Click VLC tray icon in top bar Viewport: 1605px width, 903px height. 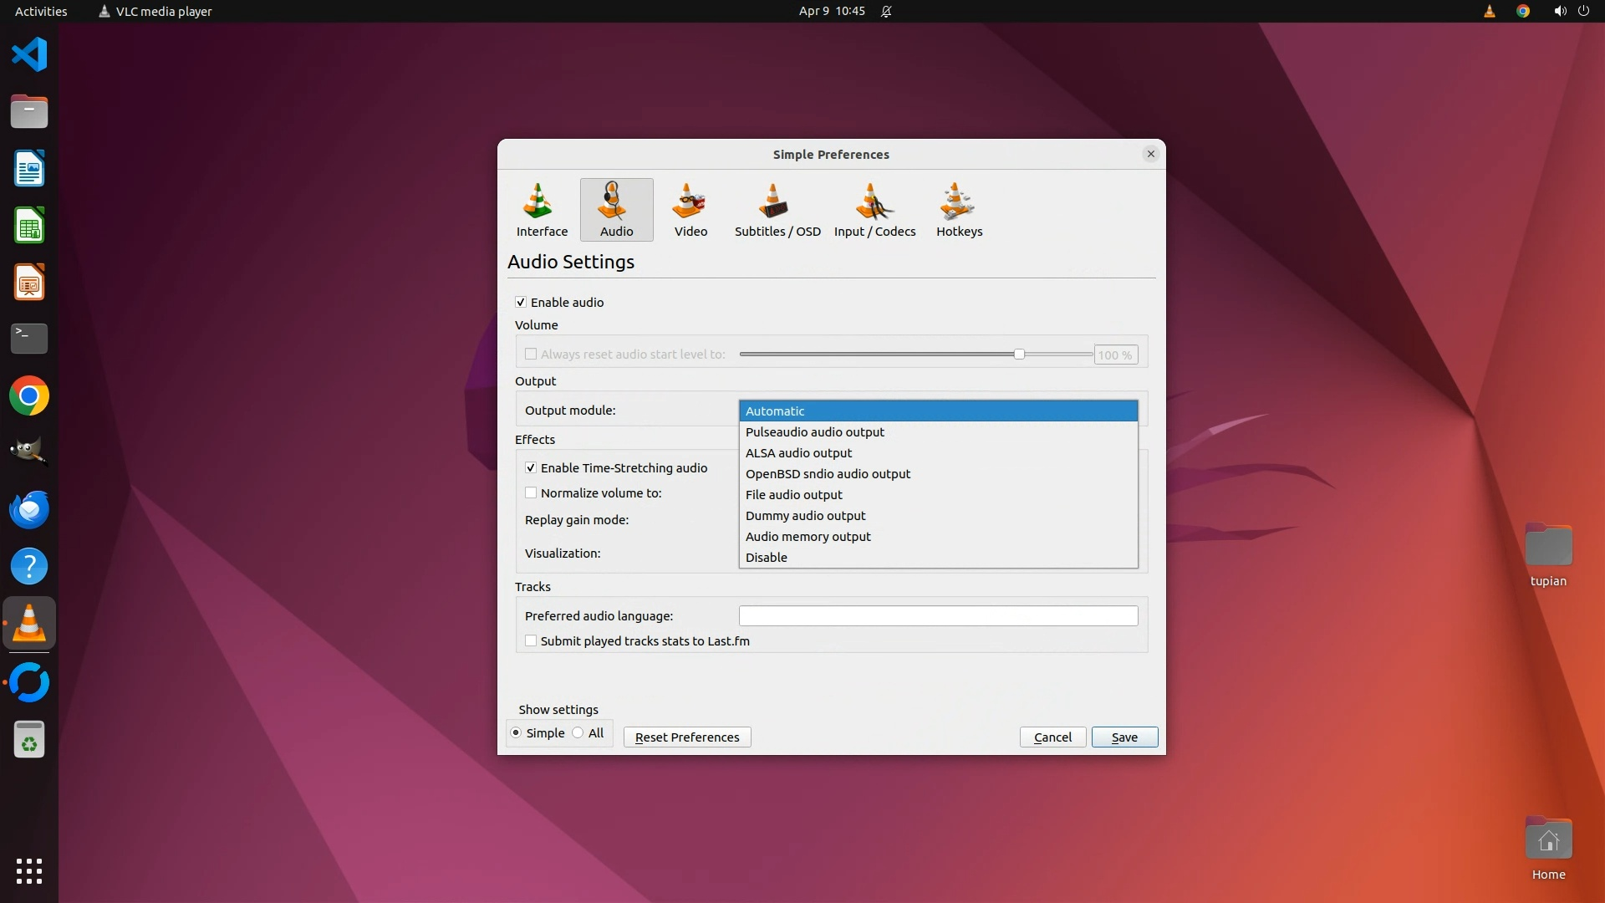pyautogui.click(x=1489, y=11)
